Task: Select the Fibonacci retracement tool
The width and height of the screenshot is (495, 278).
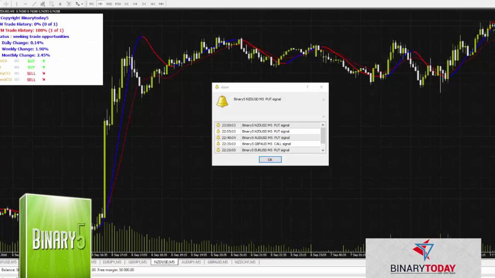Action: click(51, 4)
